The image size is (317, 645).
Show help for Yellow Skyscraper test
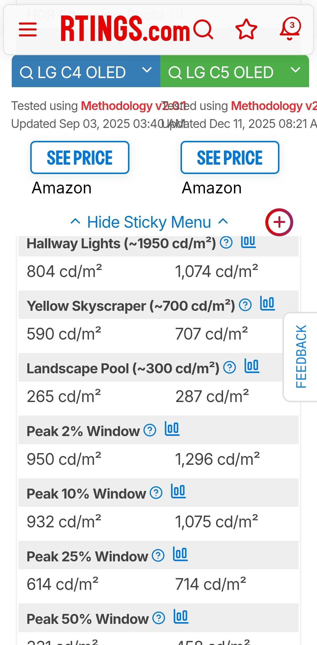tap(245, 305)
